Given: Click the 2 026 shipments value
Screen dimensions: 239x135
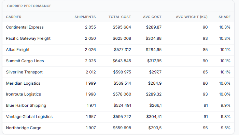Looking at the screenshot, I should (90, 50).
